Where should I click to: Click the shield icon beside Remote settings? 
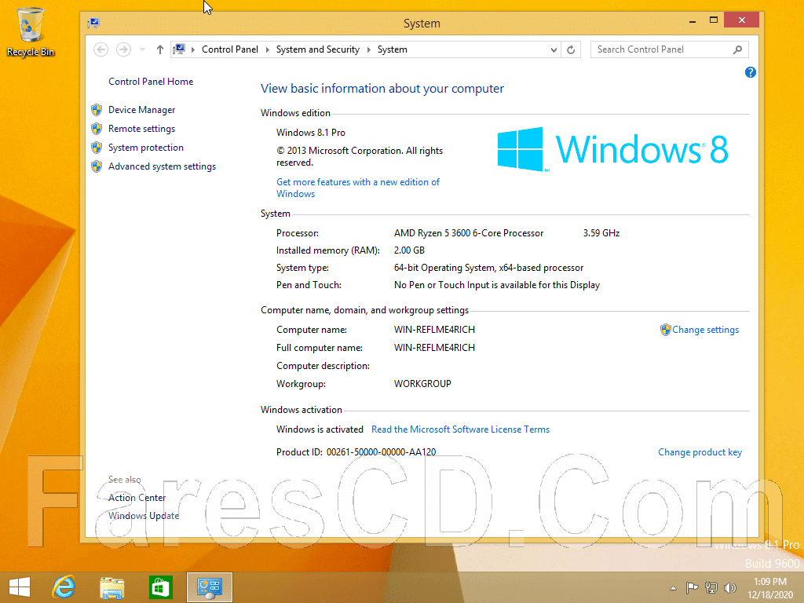tap(97, 129)
